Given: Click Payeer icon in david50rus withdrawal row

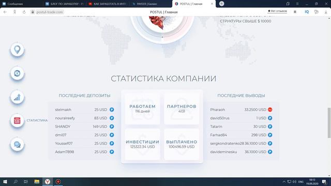Looking at the screenshot, I should pos(270,118).
